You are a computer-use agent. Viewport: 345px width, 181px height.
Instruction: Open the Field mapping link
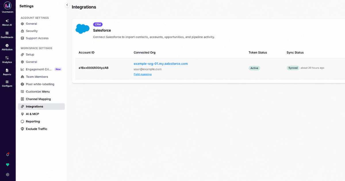coord(143,74)
